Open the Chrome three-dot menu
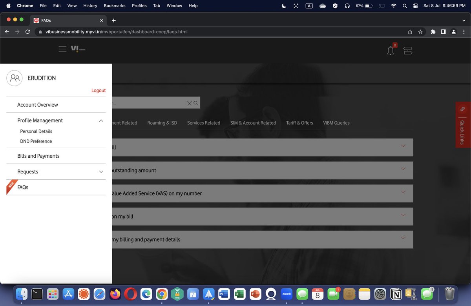Screen dimensions: 471x306 pos(464,32)
